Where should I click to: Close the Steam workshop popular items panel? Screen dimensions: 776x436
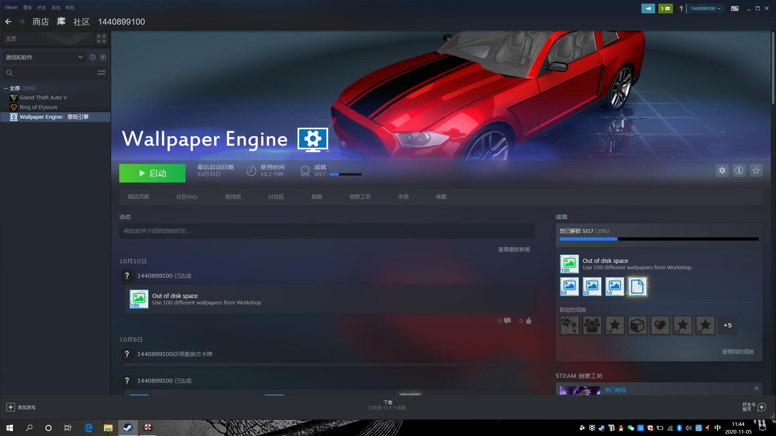[757, 388]
